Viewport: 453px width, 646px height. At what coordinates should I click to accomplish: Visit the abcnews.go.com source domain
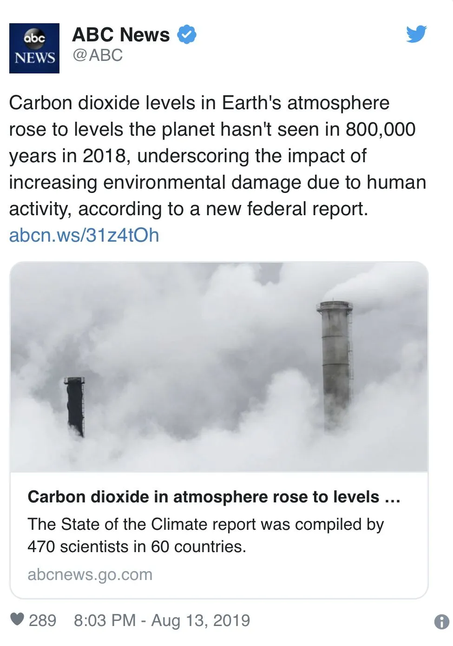90,574
